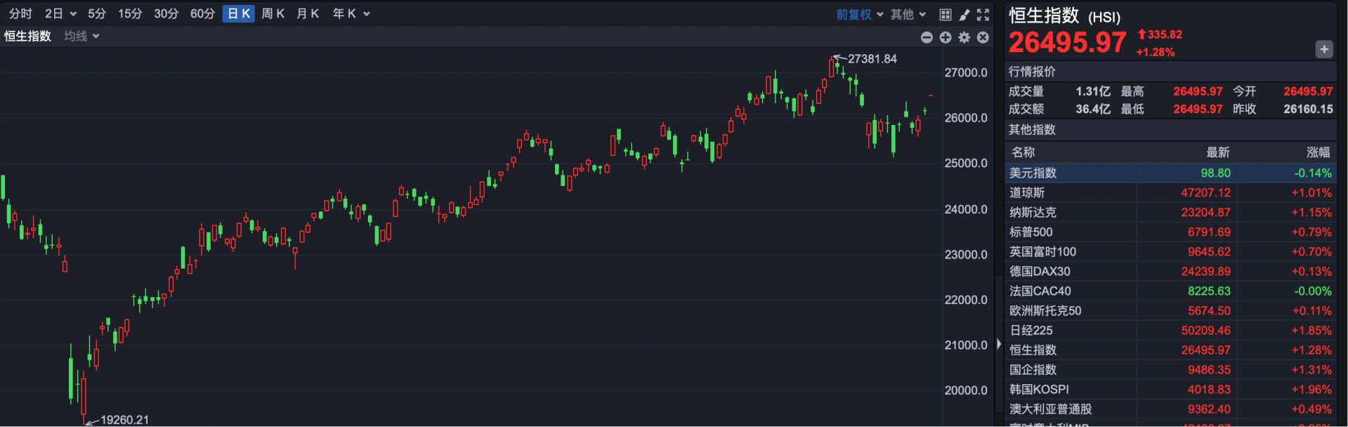Open the 其他 options dropdown

point(908,14)
